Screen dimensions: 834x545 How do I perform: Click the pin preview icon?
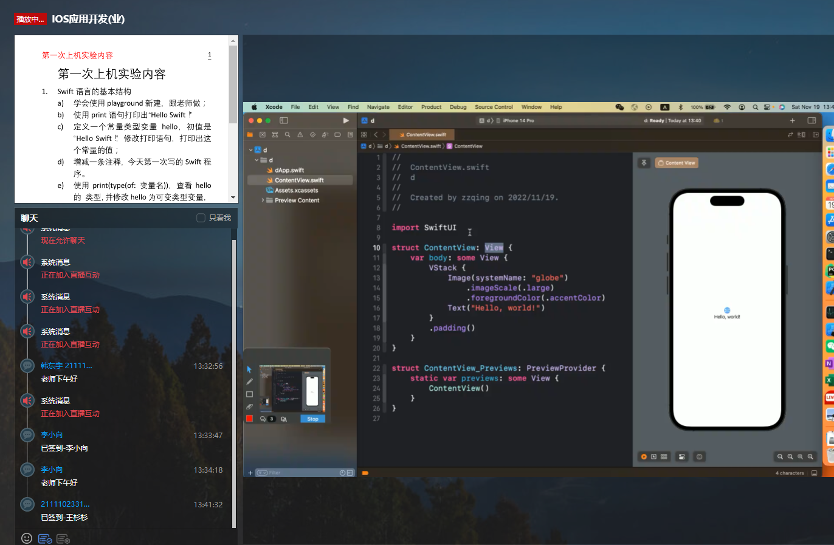pos(644,163)
